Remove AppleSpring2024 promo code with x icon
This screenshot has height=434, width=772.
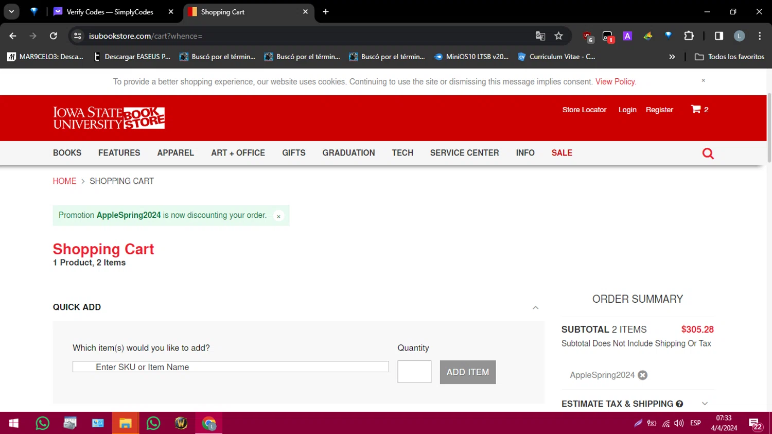(x=642, y=375)
